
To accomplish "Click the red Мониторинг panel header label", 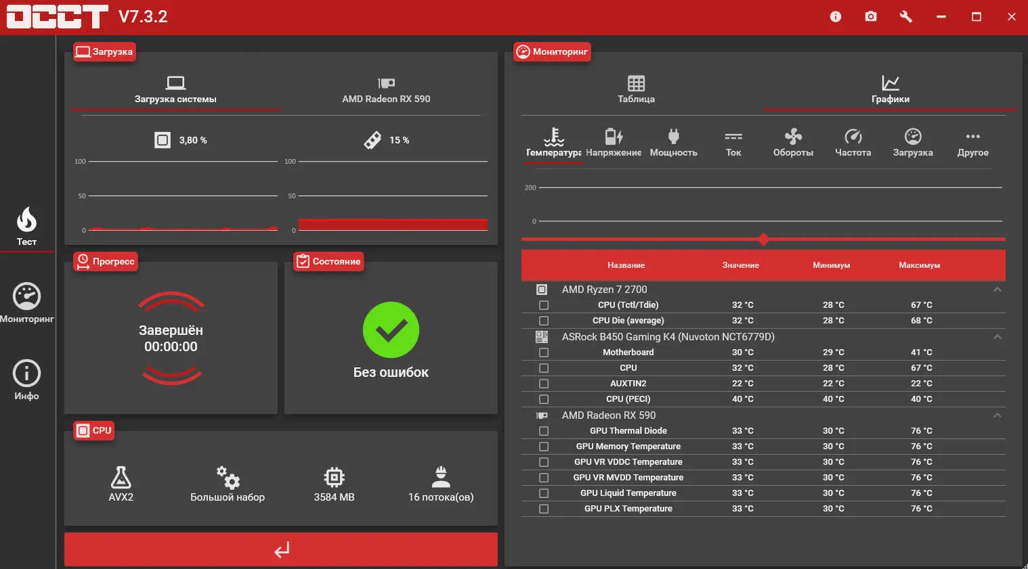I will 552,52.
